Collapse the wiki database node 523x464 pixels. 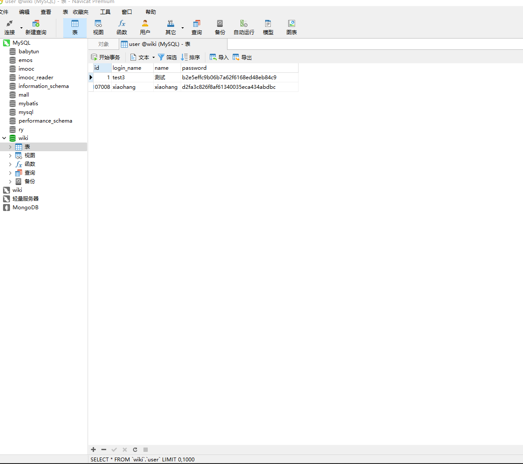point(4,138)
